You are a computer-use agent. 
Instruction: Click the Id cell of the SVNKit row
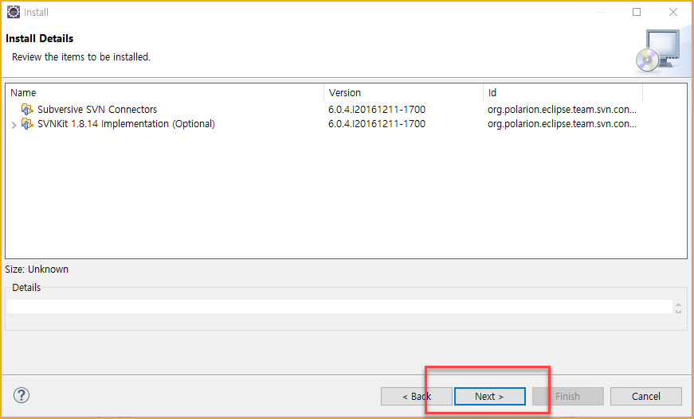coord(562,124)
